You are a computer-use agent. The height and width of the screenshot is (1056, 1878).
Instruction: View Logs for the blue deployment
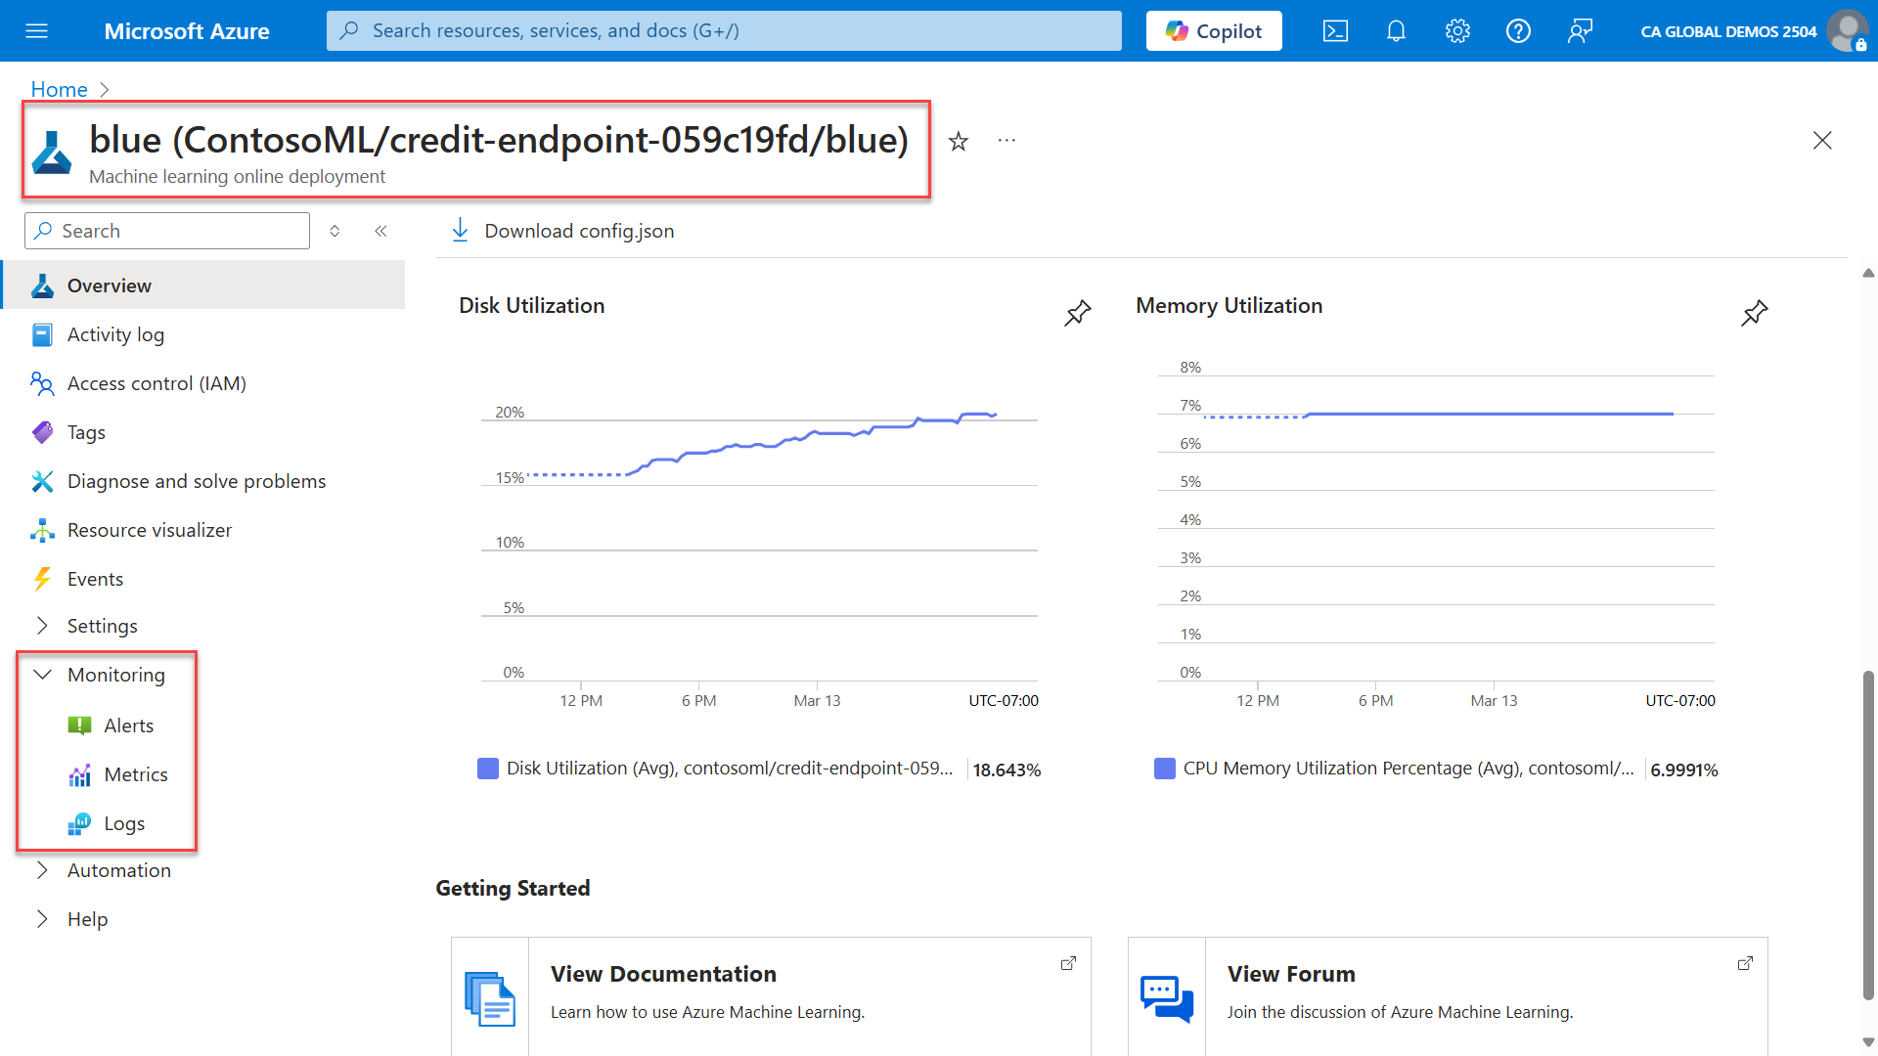(x=123, y=822)
